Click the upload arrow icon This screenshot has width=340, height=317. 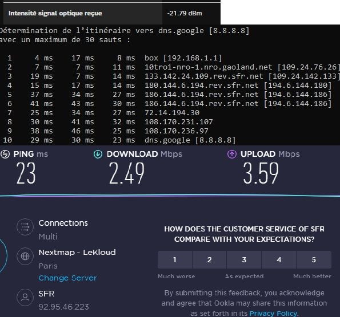point(232,154)
